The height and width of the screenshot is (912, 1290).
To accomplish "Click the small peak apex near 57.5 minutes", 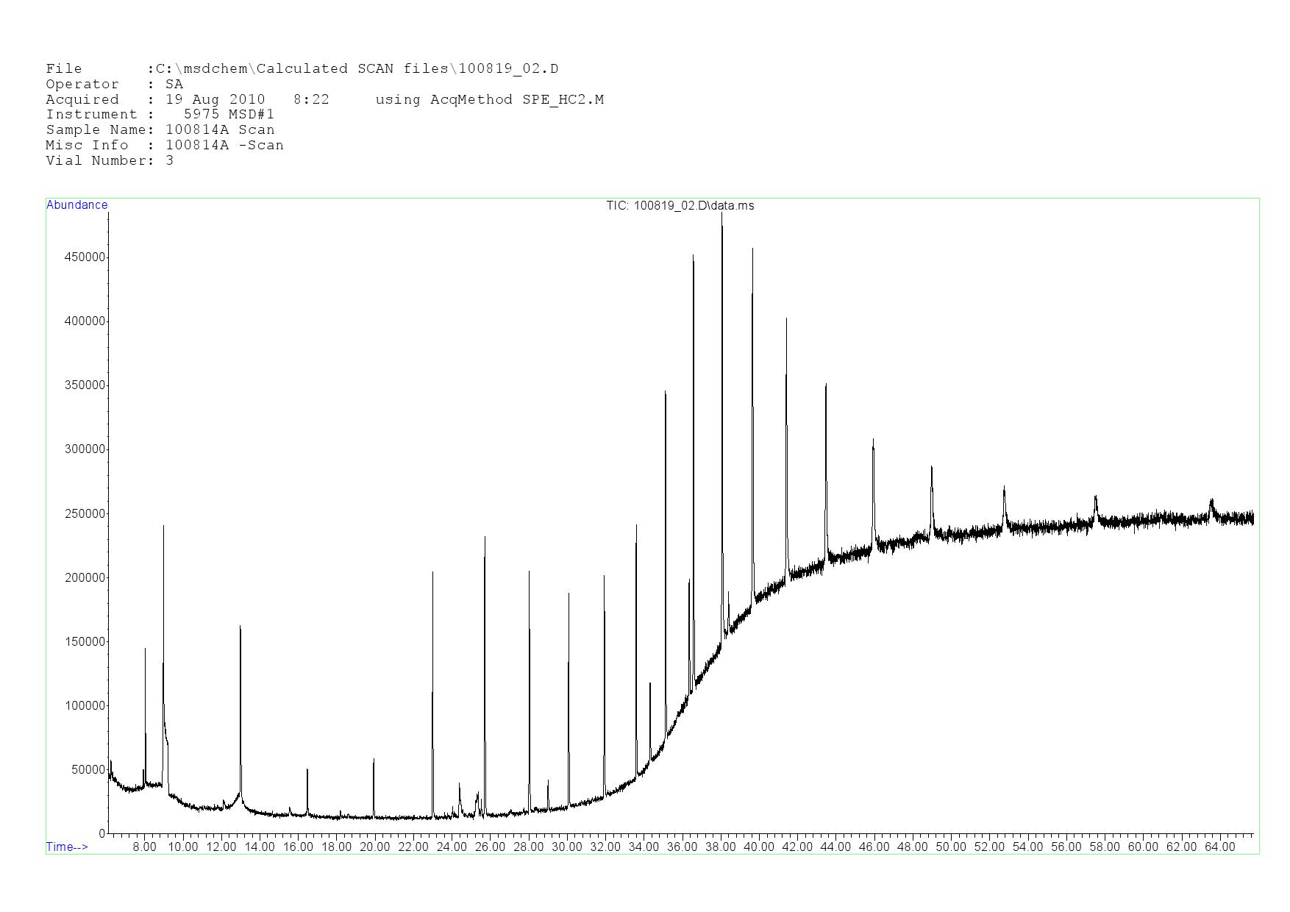I will pos(1095,497).
